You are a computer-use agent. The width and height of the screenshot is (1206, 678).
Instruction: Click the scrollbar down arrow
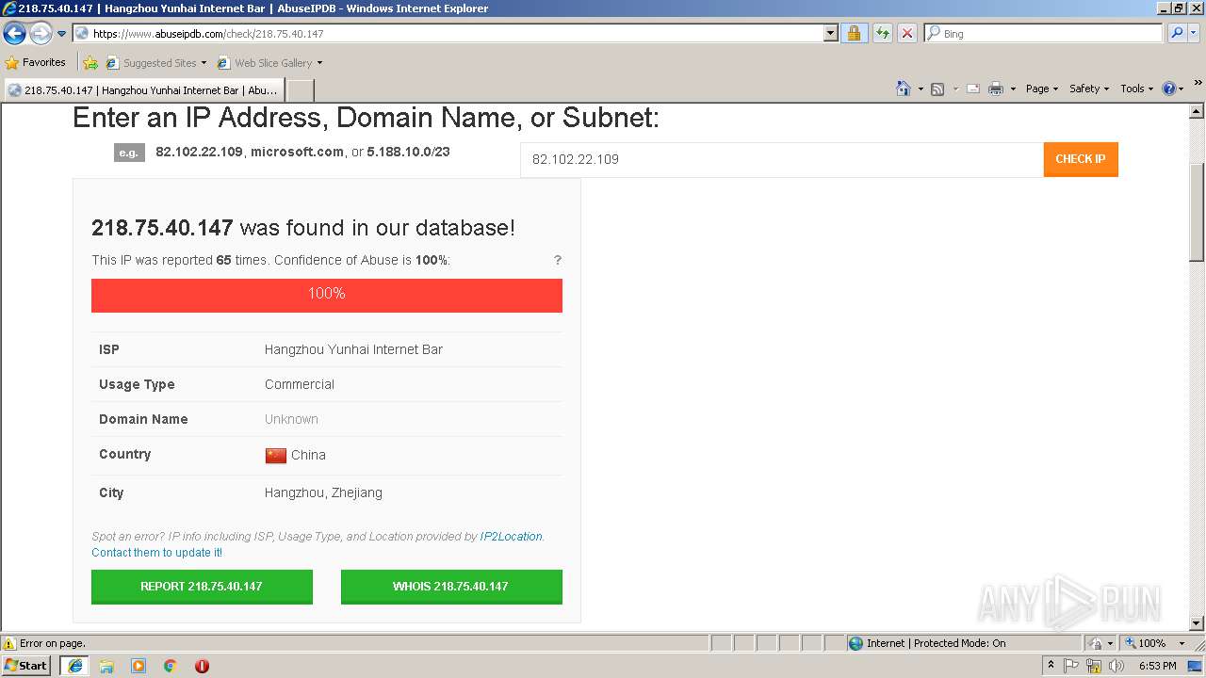pos(1197,622)
